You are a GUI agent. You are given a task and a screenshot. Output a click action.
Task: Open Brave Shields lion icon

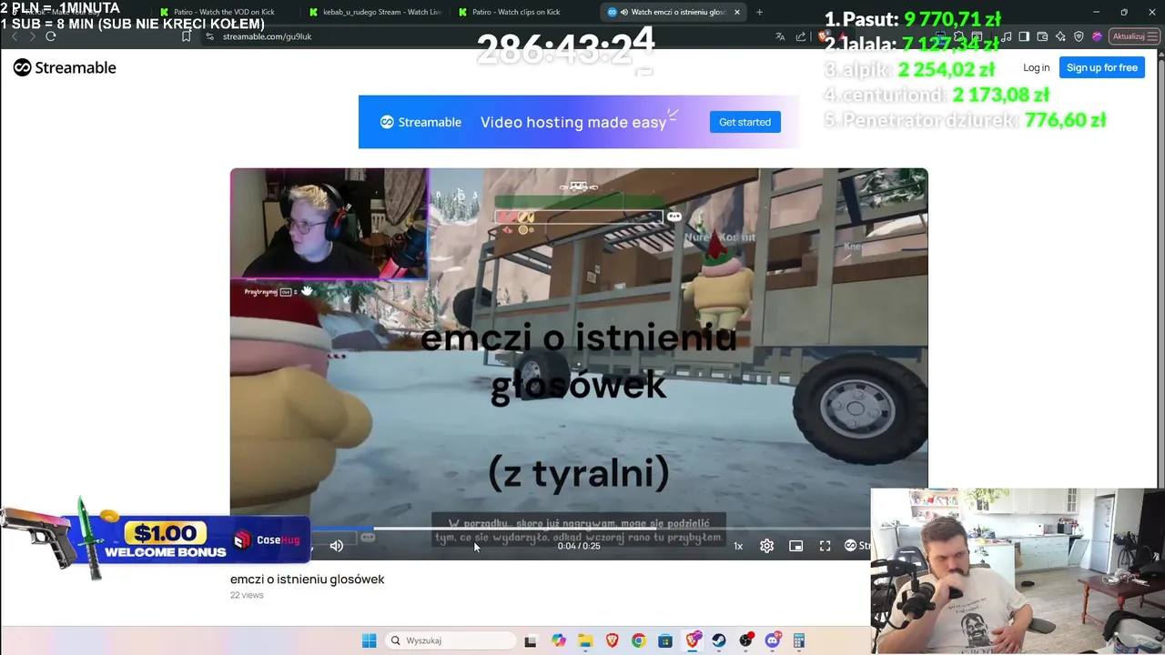(x=823, y=36)
